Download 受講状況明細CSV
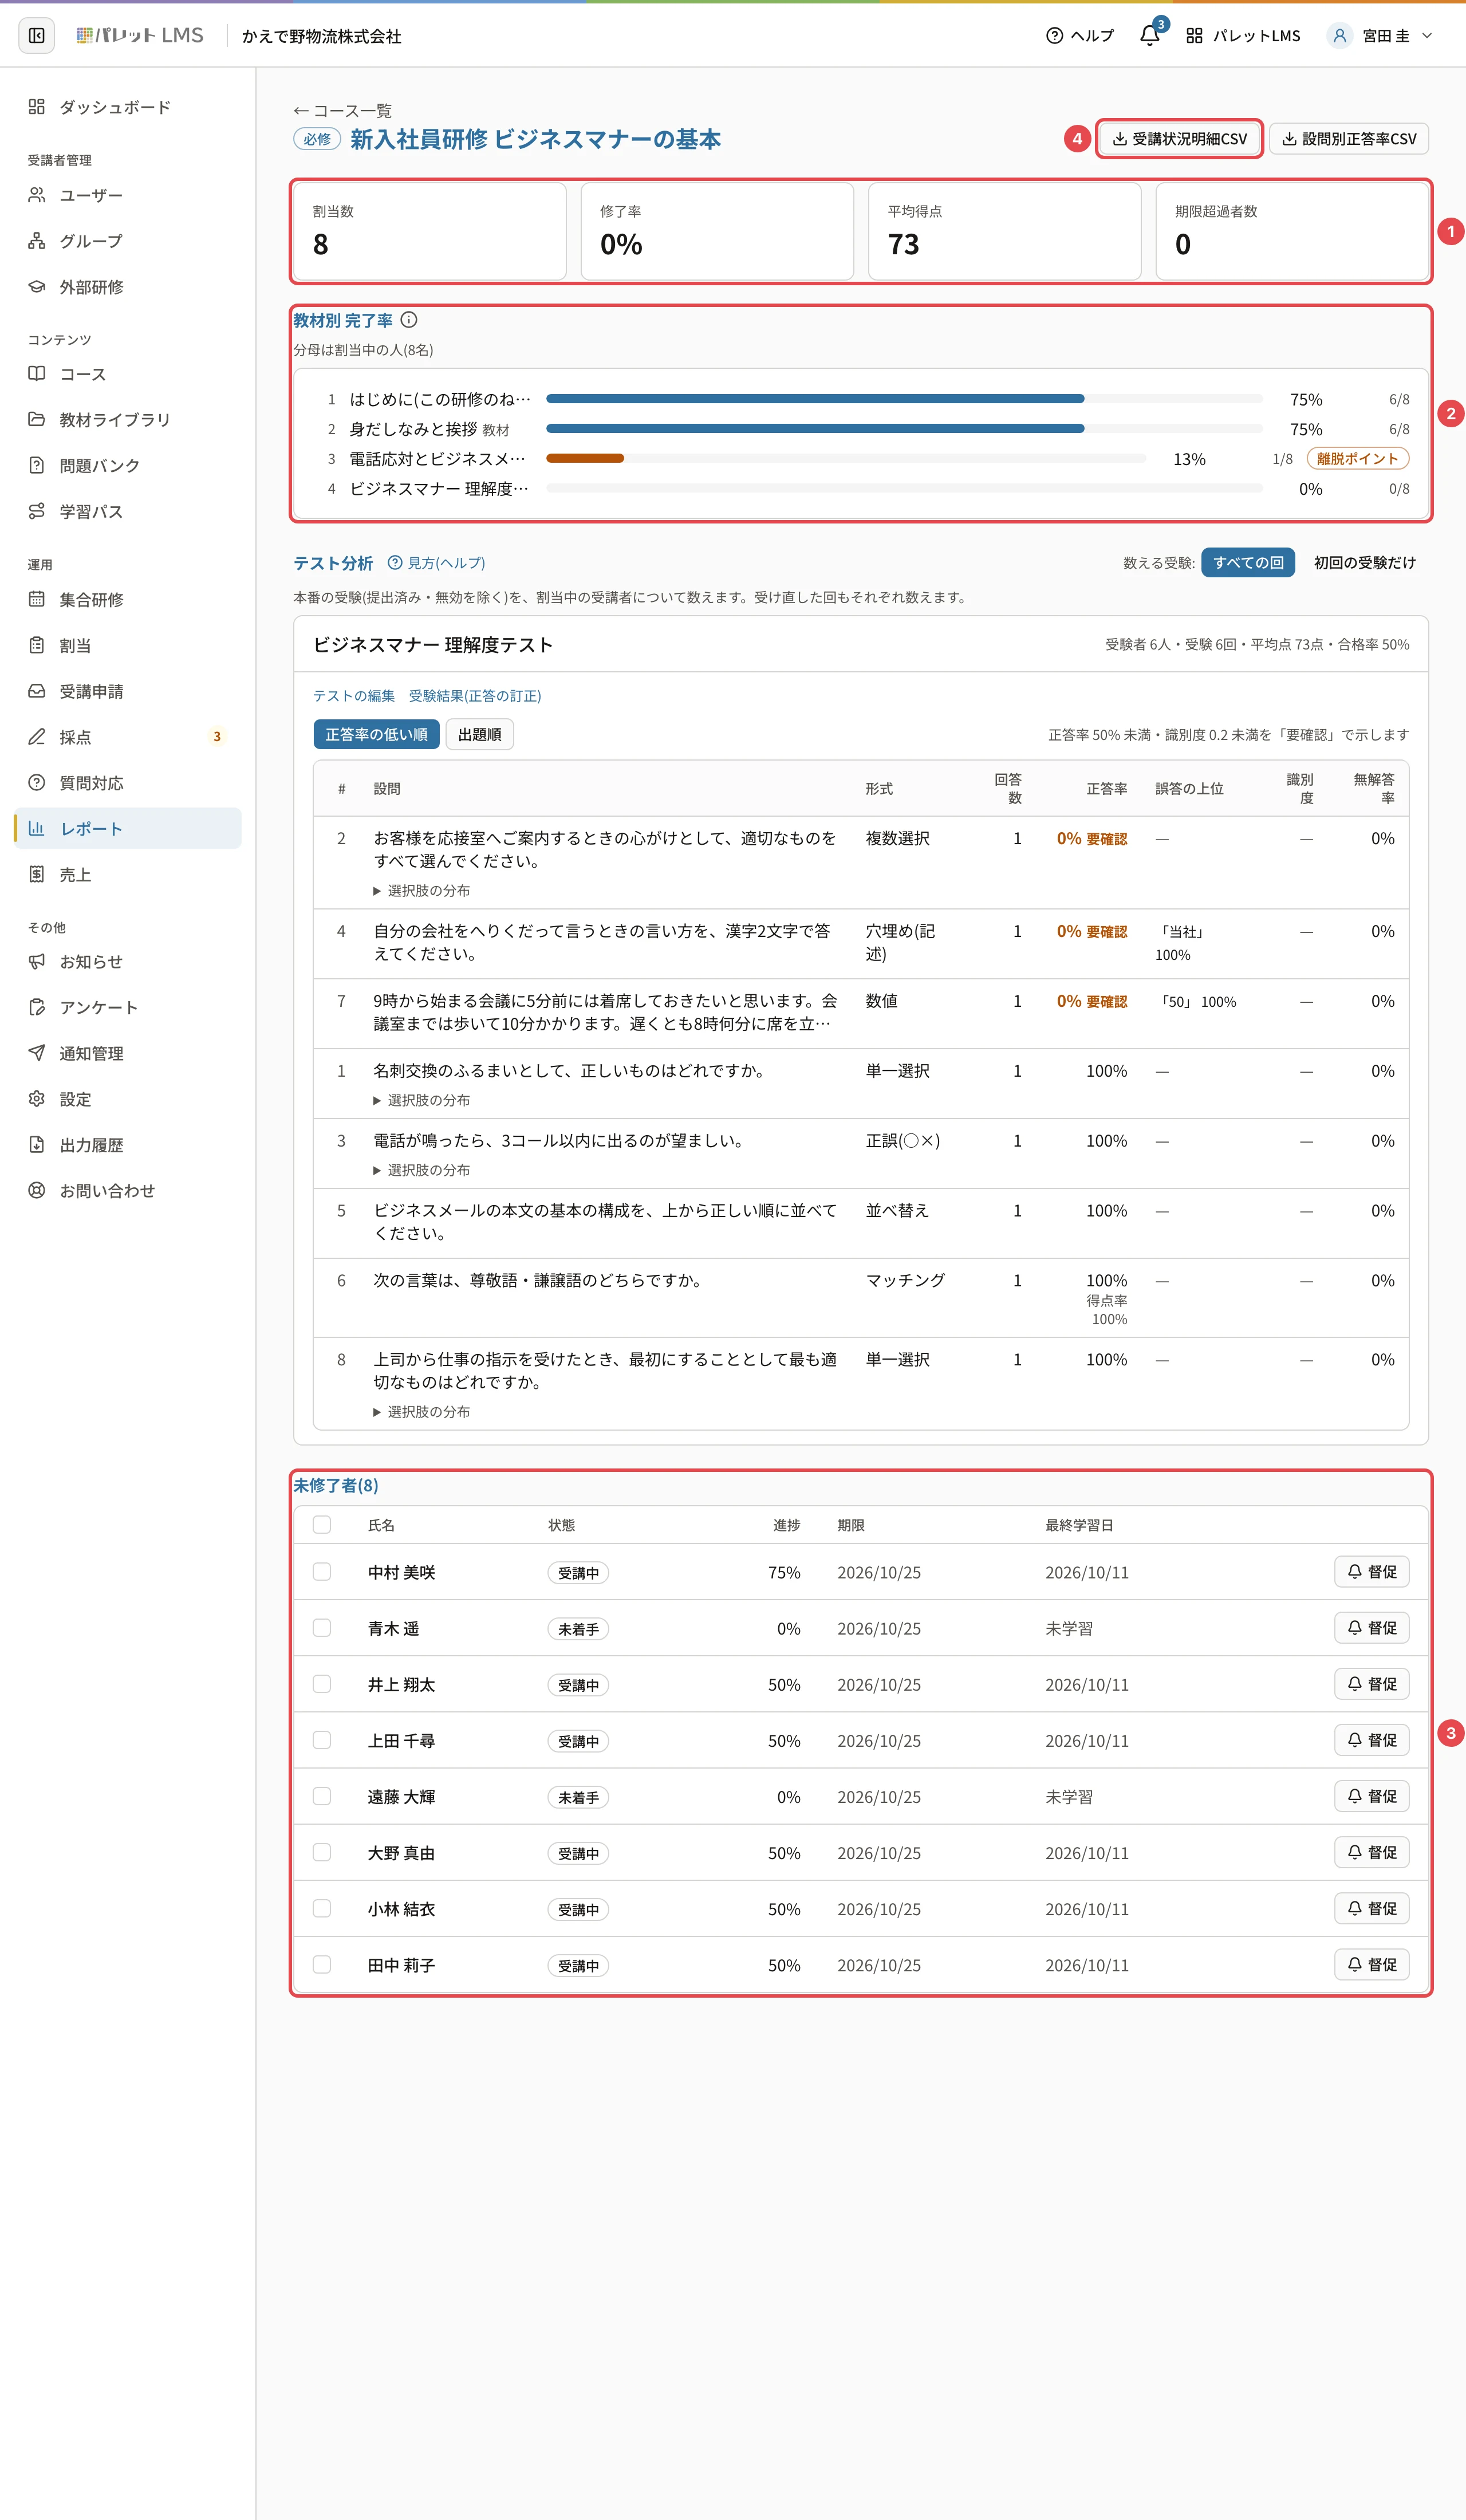The image size is (1466, 2520). [1180, 139]
